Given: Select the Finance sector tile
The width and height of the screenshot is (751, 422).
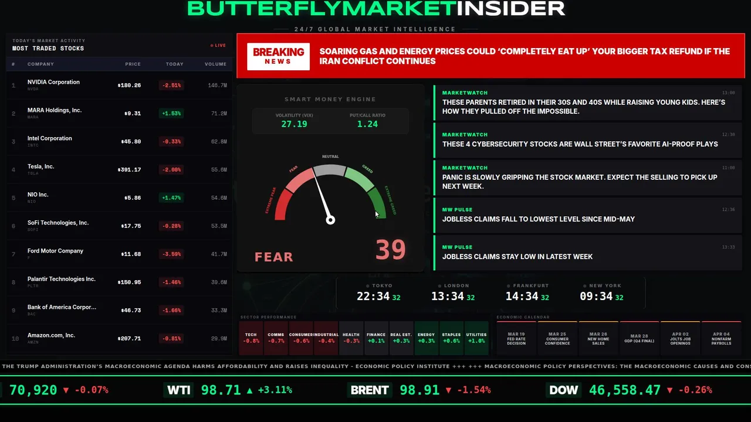Looking at the screenshot, I should 376,338.
